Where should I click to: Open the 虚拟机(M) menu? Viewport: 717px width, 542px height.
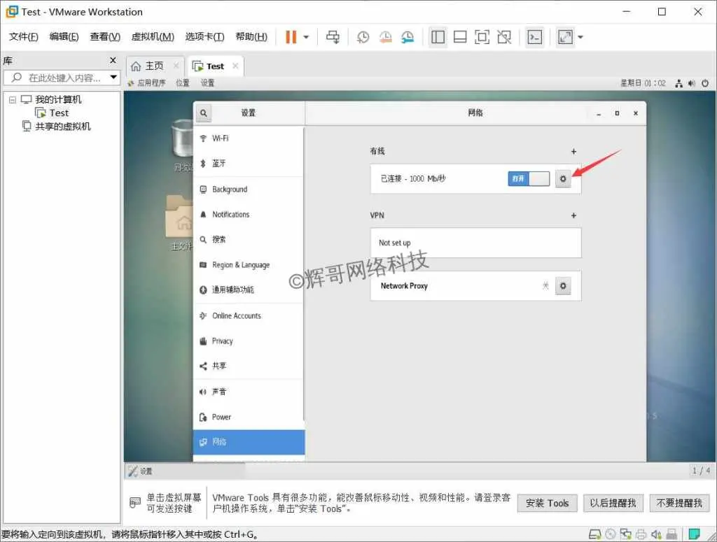(x=153, y=36)
